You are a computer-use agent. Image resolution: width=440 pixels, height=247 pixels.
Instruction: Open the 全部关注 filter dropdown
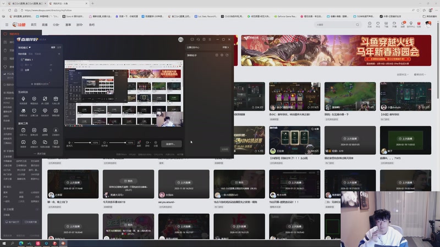point(403,75)
